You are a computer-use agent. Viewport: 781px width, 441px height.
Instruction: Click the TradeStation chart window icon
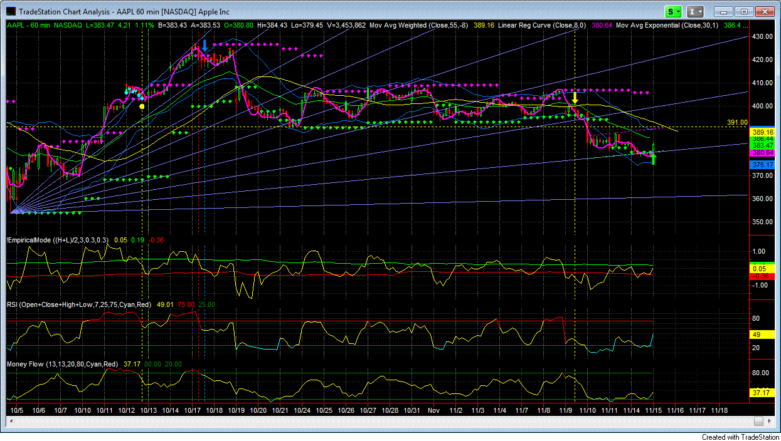pos(11,11)
